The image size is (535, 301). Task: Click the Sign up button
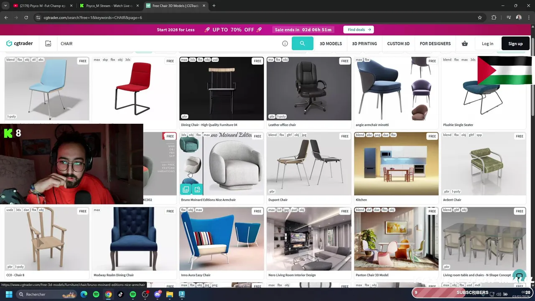click(515, 43)
